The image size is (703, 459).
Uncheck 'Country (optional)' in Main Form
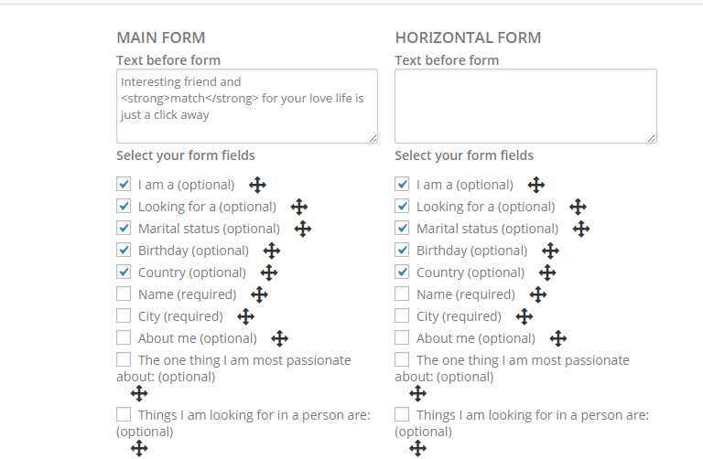point(124,272)
